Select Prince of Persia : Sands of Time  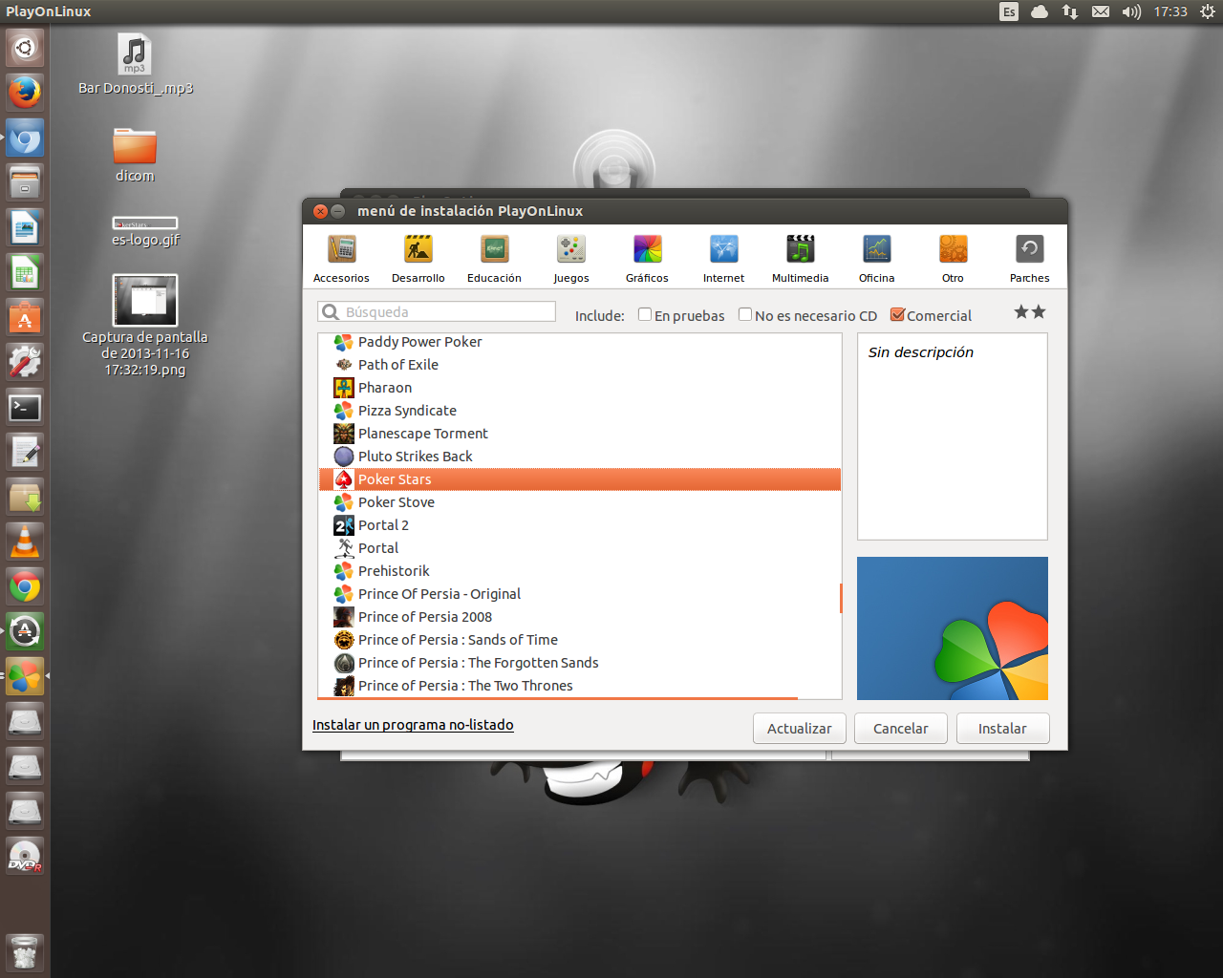click(579, 640)
